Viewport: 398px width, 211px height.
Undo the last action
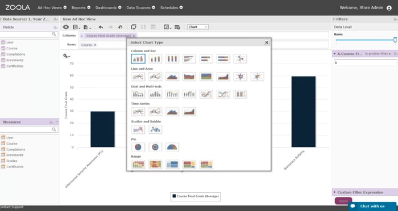[101, 27]
